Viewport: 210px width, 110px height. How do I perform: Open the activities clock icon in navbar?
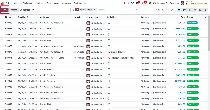click(x=143, y=3)
